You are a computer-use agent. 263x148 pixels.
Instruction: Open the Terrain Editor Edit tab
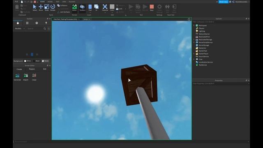tap(44, 69)
